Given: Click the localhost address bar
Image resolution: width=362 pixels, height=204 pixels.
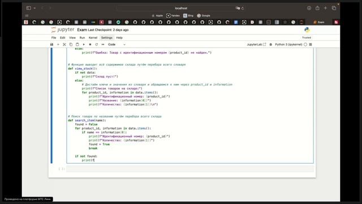Looking at the screenshot, I should coord(181,8).
